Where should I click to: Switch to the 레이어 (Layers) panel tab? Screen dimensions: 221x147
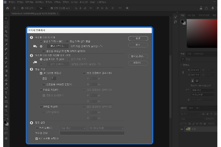pyautogui.click(x=184, y=108)
